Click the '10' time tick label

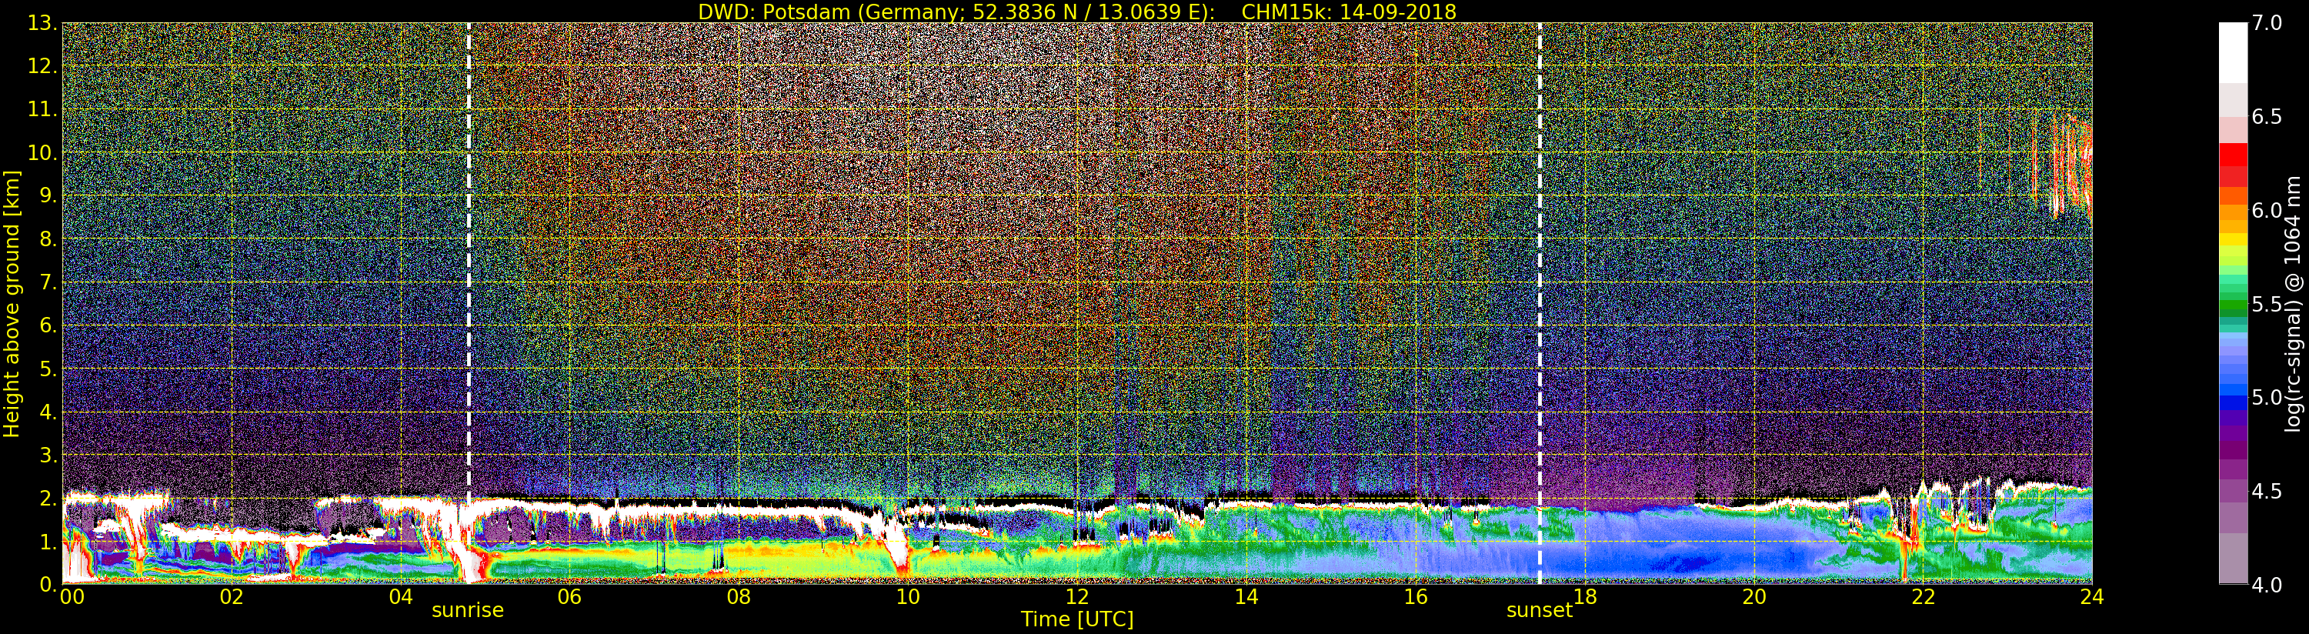[x=908, y=596]
